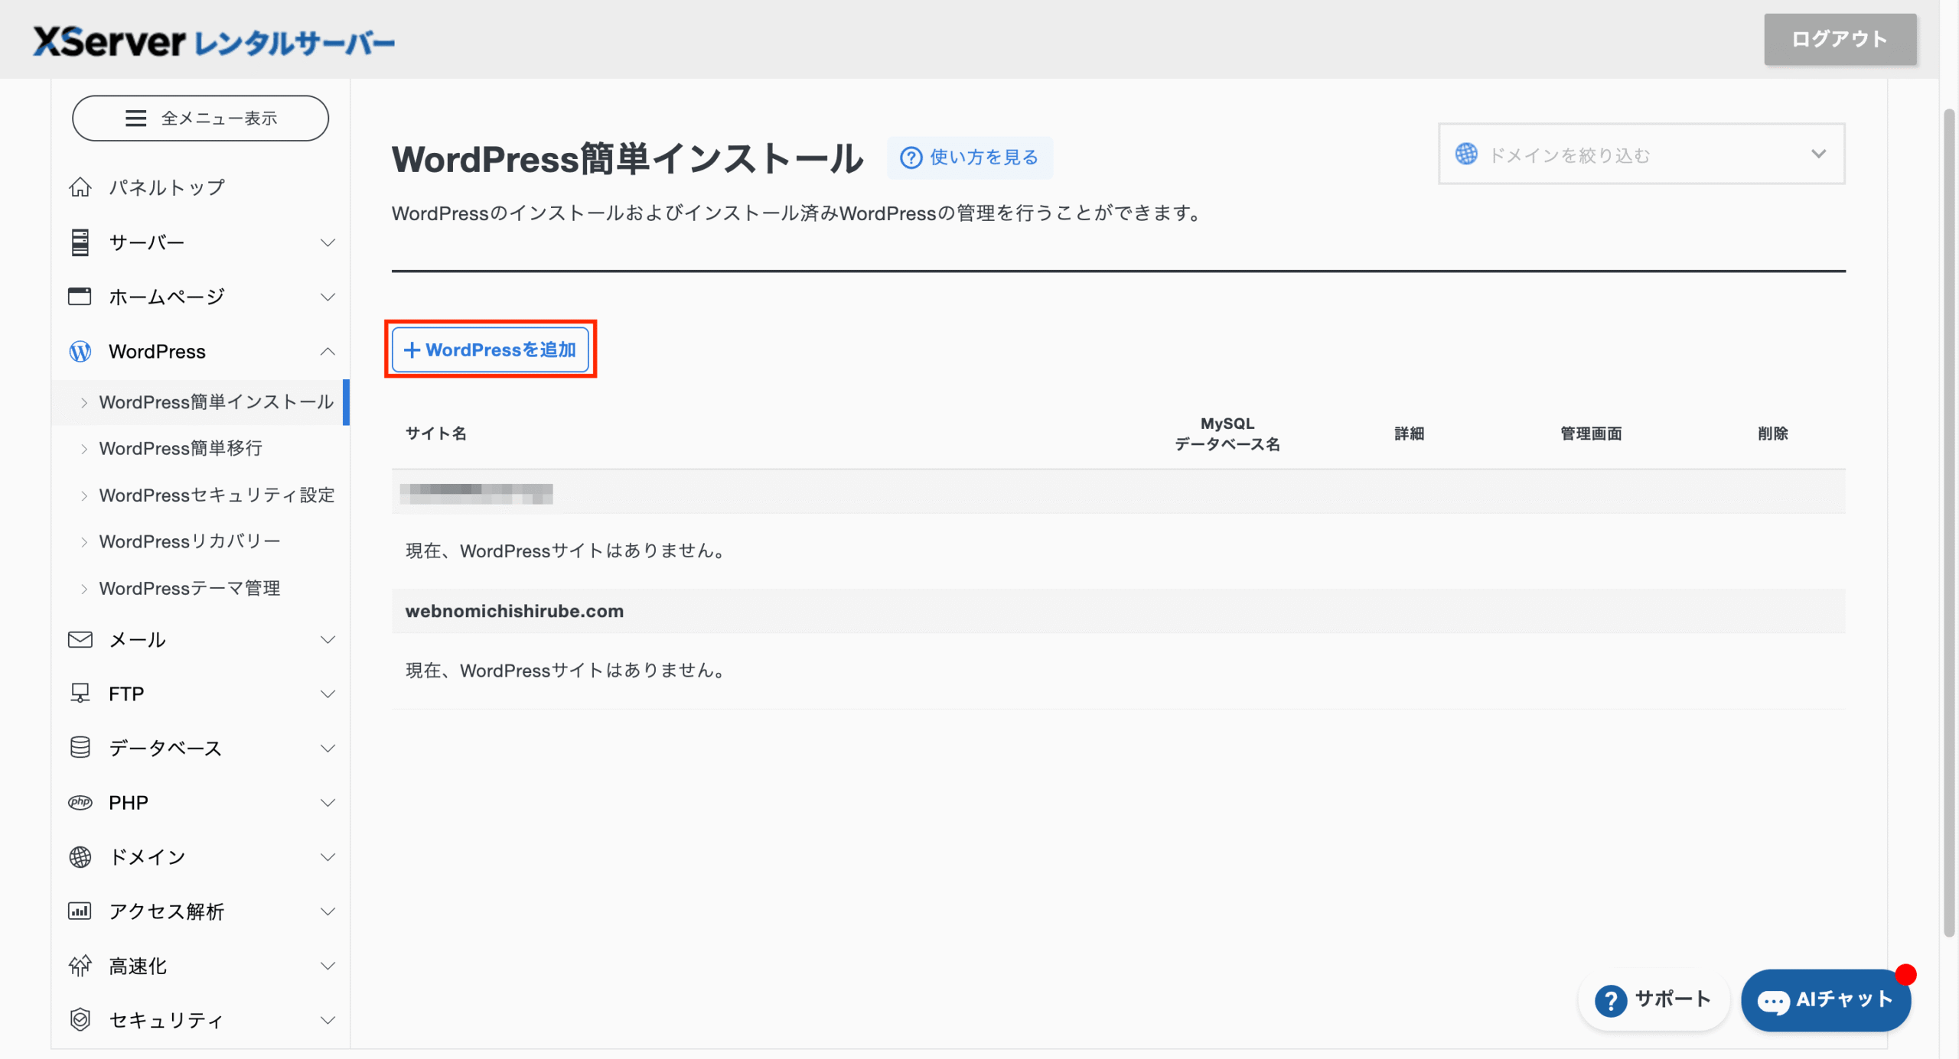Click the 削除 column header

tap(1773, 434)
